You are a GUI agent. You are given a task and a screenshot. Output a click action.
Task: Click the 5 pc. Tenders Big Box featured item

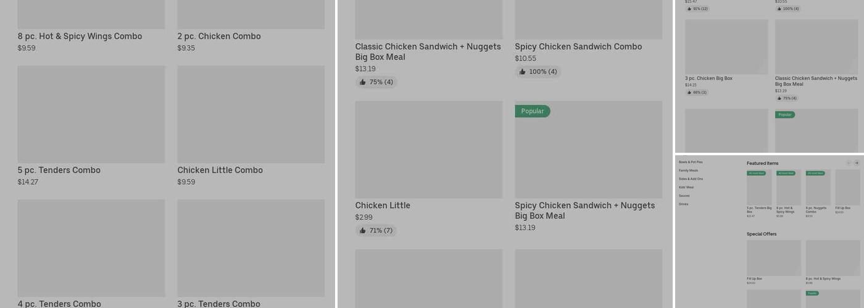759,188
